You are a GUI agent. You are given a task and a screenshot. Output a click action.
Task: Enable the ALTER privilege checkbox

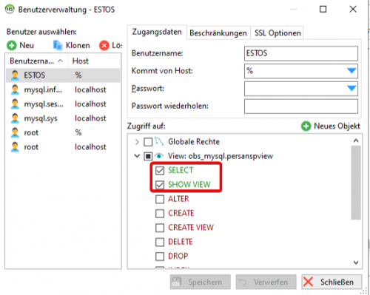pos(160,199)
